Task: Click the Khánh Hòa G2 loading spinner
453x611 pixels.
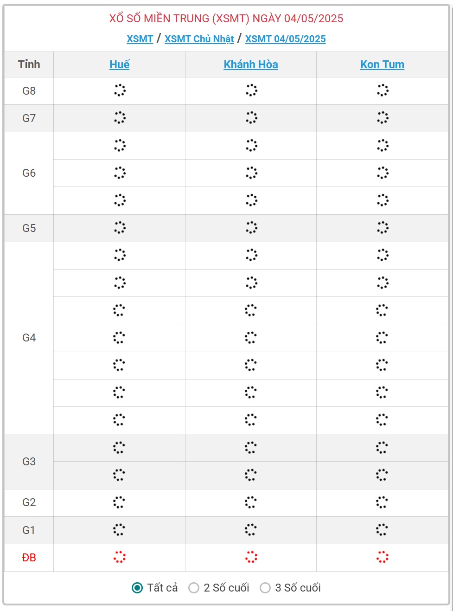Action: [251, 502]
